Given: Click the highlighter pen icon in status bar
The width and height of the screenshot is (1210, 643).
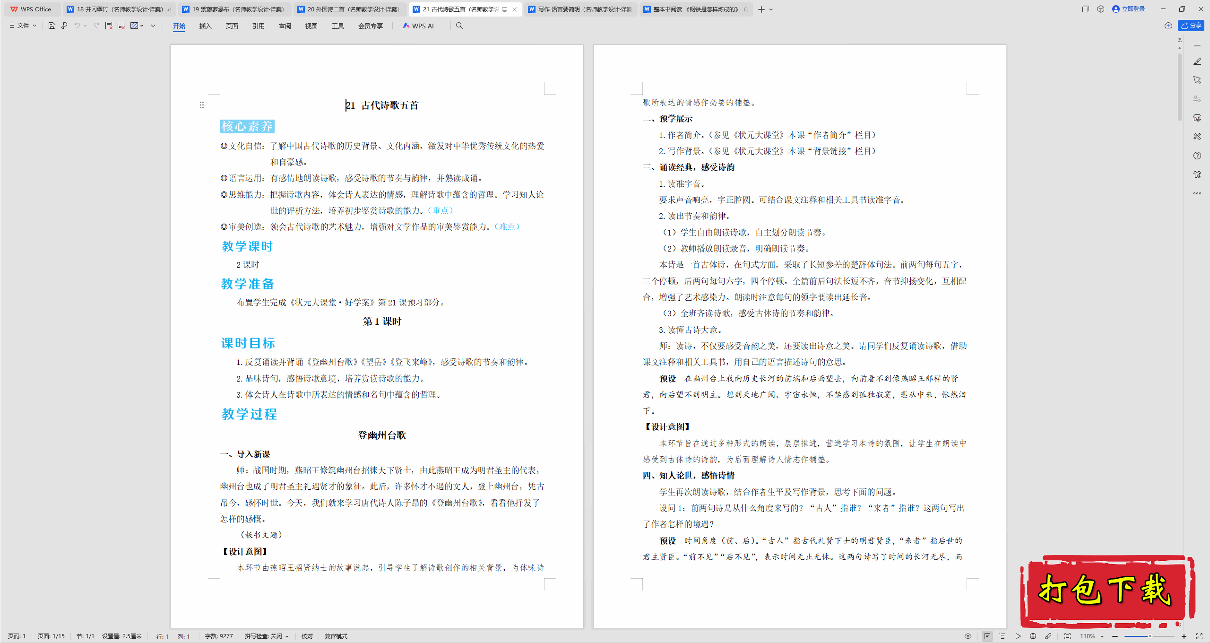Looking at the screenshot, I should pyautogui.click(x=1048, y=636).
